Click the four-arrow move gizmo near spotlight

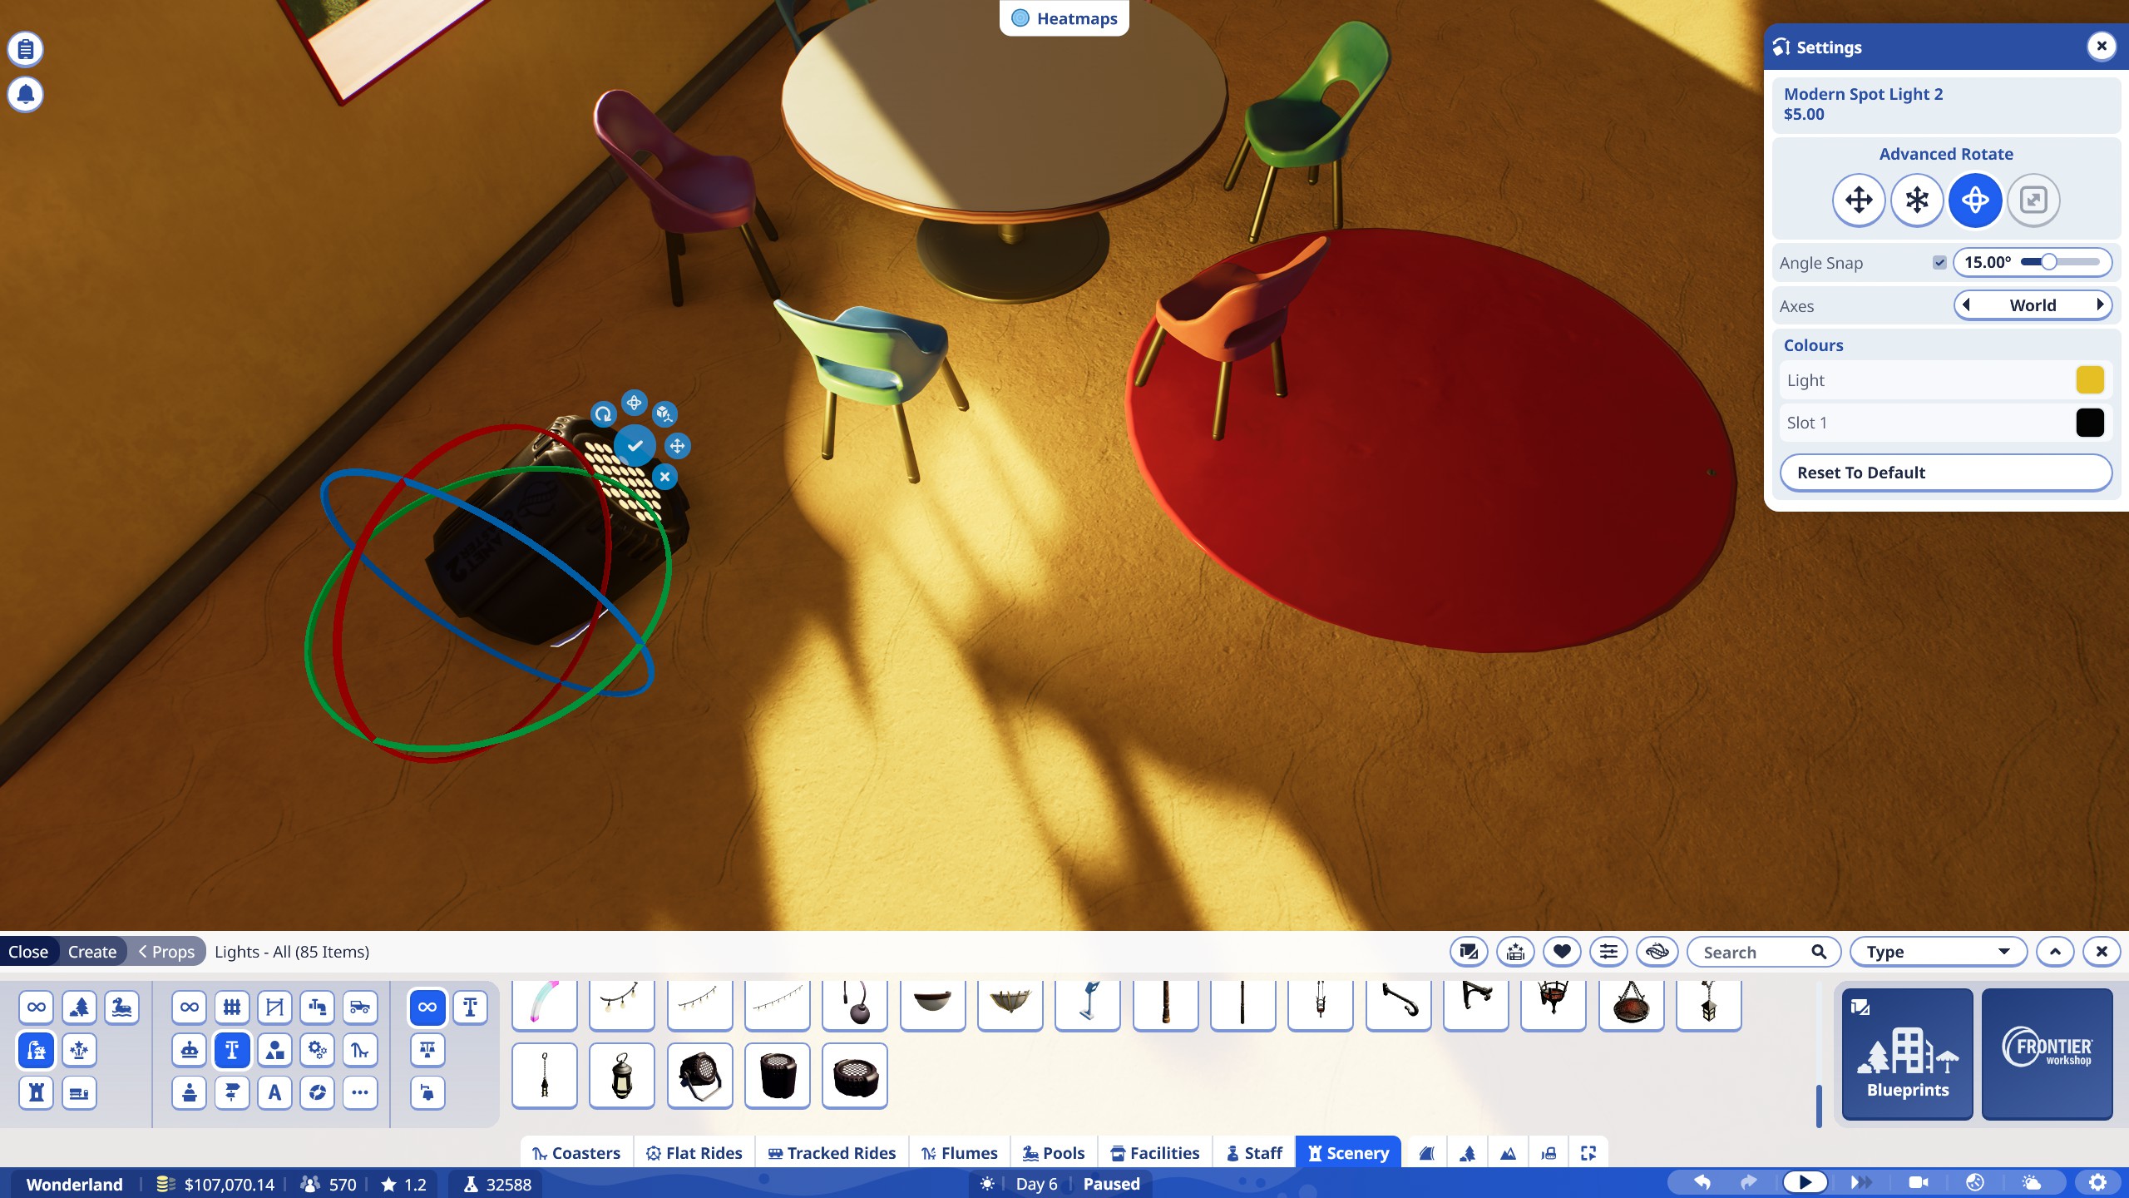[677, 446]
